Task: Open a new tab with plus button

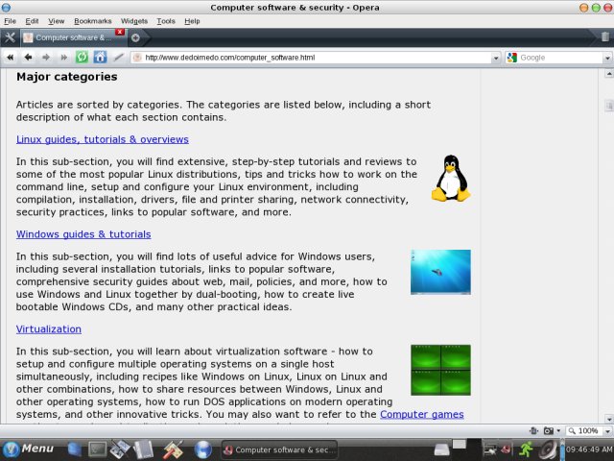Action: pyautogui.click(x=135, y=37)
